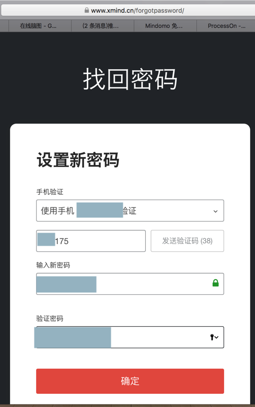This screenshot has width=255, height=407.
Task: Expand the chevron beside the key icon
Action: [217, 337]
